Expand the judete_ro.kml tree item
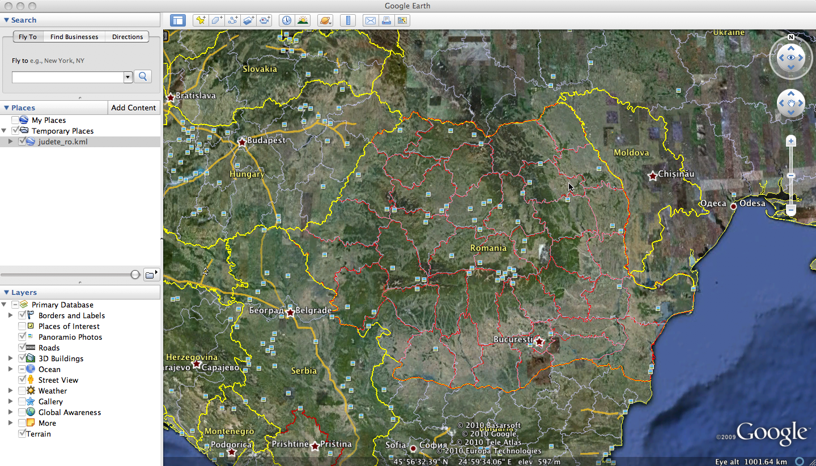816x466 pixels. coord(11,142)
